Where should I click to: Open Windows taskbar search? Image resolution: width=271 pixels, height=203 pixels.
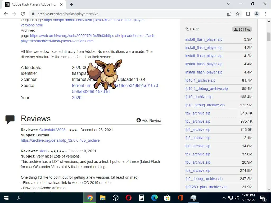pyautogui.click(x=19, y=198)
